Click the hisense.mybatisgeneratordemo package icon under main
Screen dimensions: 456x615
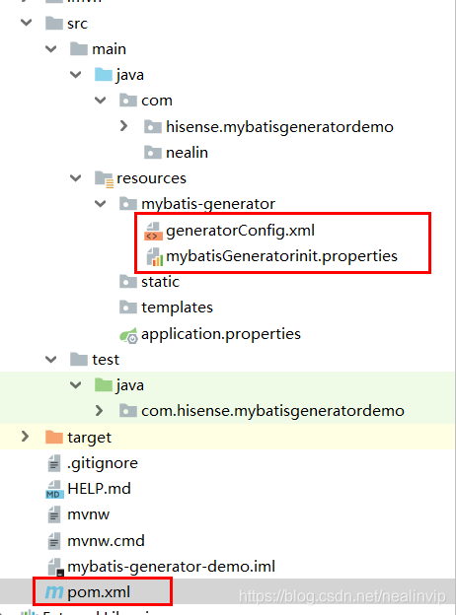coord(153,127)
